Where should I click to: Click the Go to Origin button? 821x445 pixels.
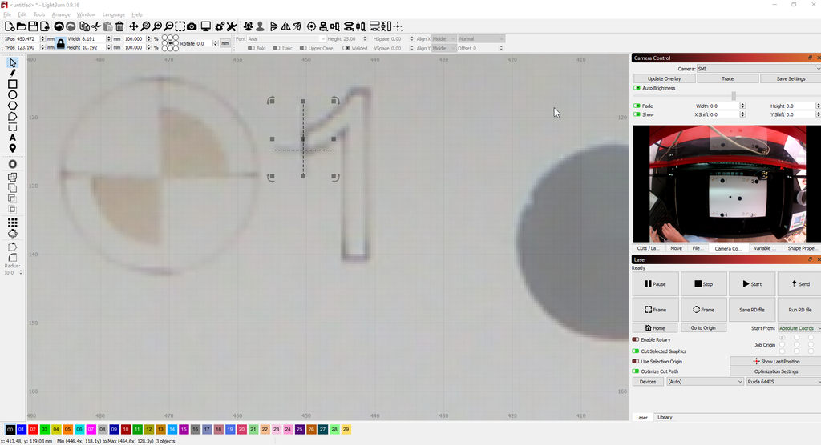[x=703, y=328]
